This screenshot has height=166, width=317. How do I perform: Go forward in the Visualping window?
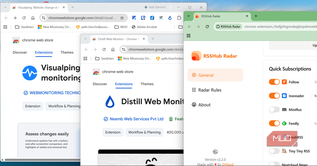click(x=15, y=18)
